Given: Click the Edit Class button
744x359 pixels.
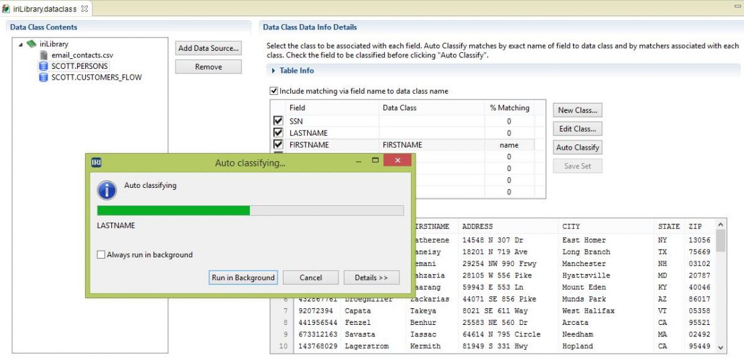Looking at the screenshot, I should pos(578,128).
